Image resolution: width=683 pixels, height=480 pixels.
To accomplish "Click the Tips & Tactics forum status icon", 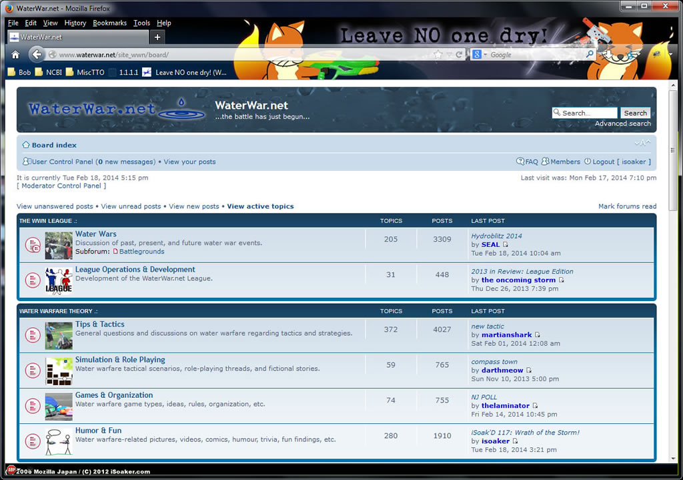I will pos(33,335).
